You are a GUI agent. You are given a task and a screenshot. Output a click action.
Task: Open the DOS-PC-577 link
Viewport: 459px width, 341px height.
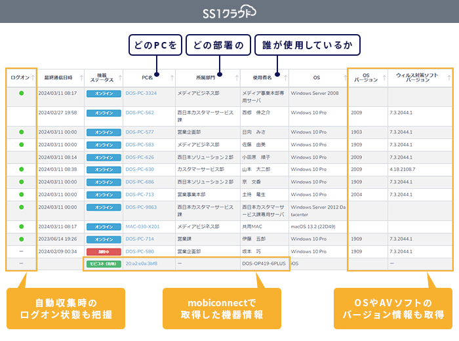pyautogui.click(x=140, y=132)
